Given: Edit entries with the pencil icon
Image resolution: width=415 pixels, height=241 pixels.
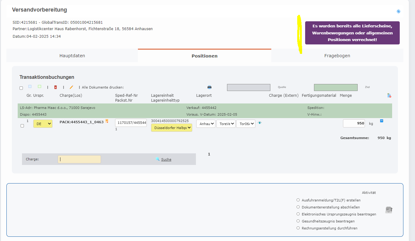Looking at the screenshot, I should [x=71, y=87].
